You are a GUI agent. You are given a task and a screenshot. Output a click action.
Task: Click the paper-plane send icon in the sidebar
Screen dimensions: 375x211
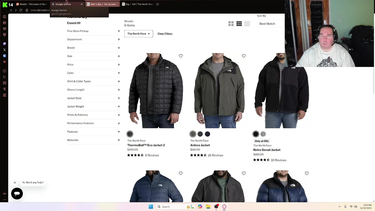(x=4, y=77)
